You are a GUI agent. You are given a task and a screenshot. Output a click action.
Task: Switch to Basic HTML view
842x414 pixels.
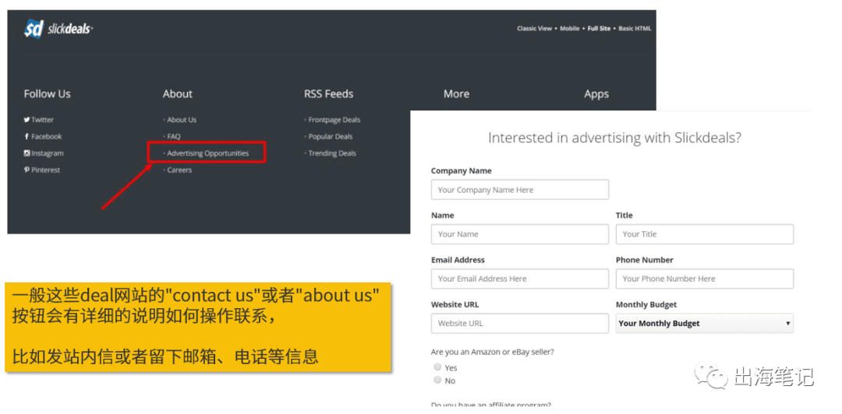click(635, 29)
